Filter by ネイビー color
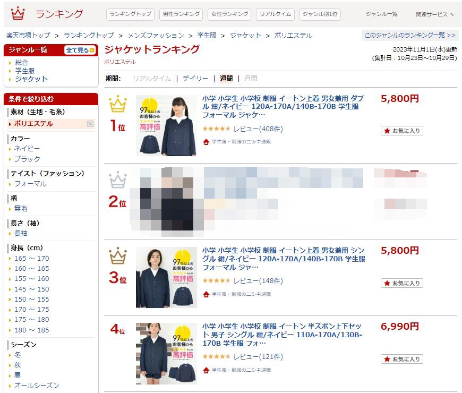The height and width of the screenshot is (393, 462). [27, 149]
